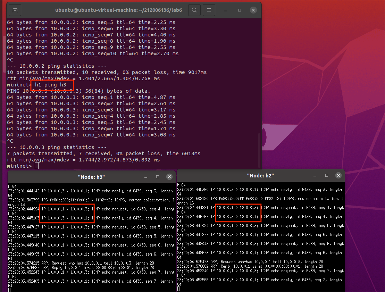Click the 10.0.0.3 icmp_seq=1 time=4.87 ms line
This screenshot has width=385, height=292.
coord(91,97)
